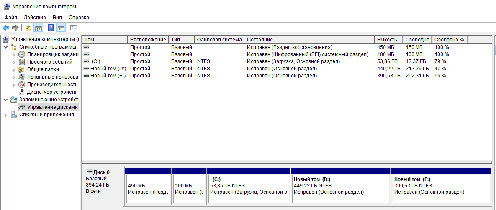Click the Общие папки shared folder icon
Image resolution: width=496 pixels, height=210 pixels.
tap(21, 69)
